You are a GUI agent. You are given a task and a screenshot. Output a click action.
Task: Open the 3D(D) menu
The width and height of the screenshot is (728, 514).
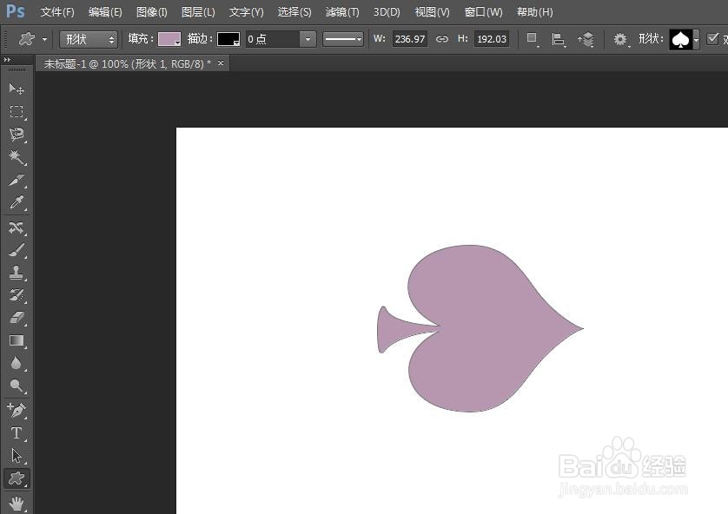(x=387, y=12)
